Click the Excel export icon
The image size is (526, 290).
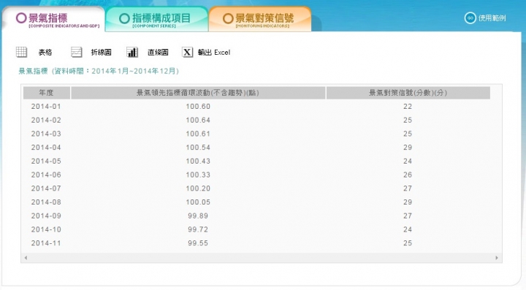tap(187, 52)
